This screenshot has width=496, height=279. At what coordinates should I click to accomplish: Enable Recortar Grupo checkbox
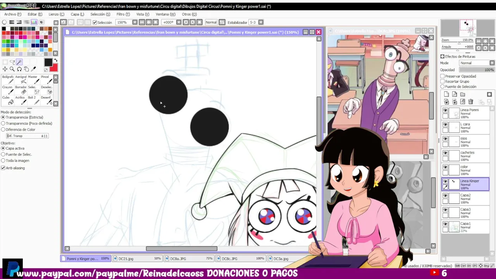[x=443, y=81]
